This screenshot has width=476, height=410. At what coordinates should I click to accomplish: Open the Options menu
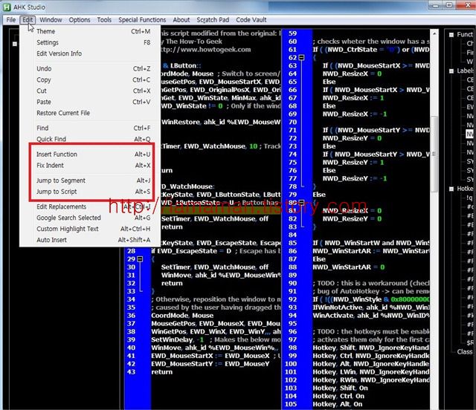(80, 20)
